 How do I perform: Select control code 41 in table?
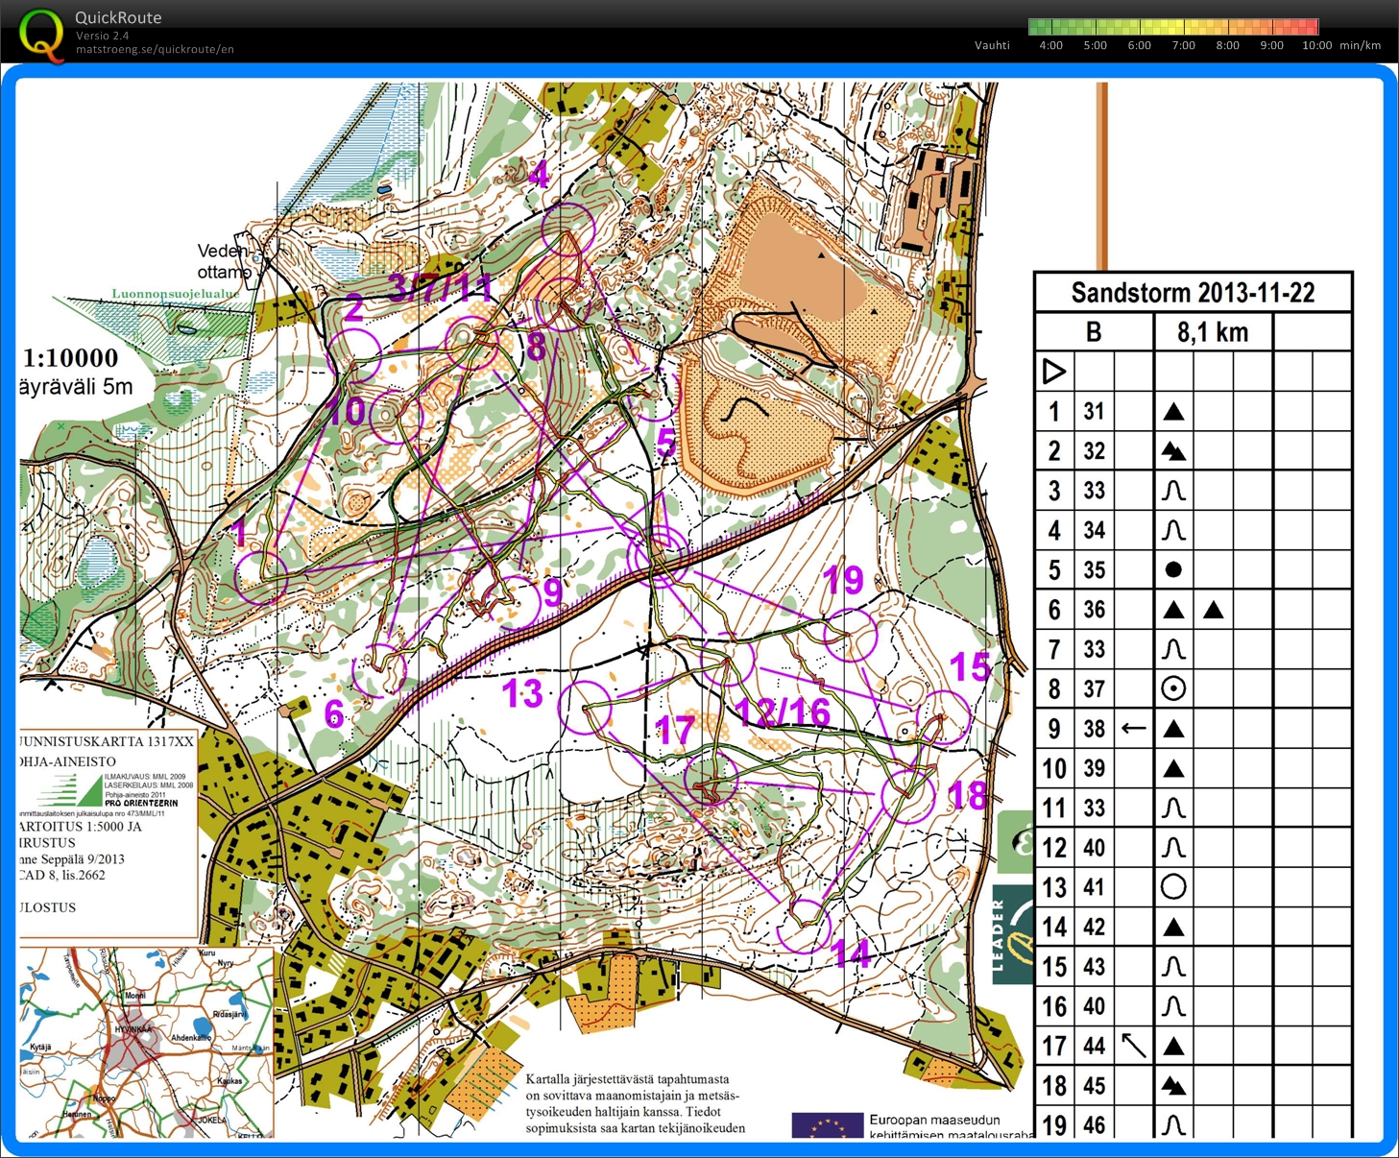pyautogui.click(x=1094, y=887)
